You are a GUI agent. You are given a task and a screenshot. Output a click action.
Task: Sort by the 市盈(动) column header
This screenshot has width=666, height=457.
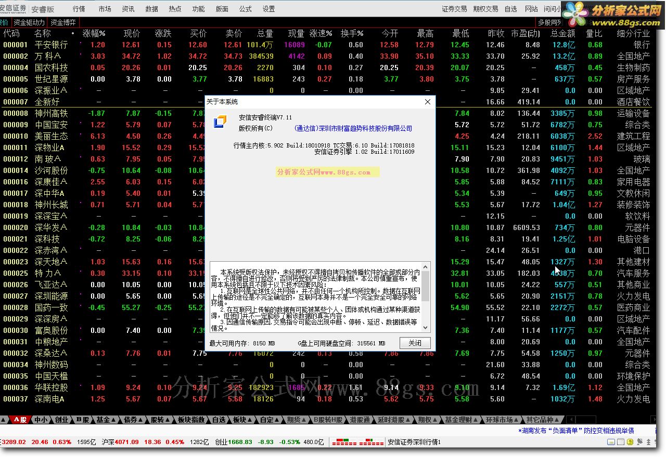(526, 33)
